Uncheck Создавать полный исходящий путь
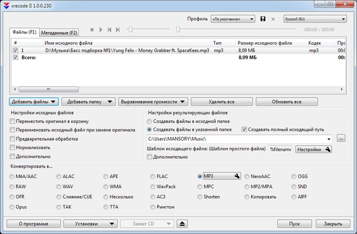This screenshot has width=357, height=234. [244, 129]
